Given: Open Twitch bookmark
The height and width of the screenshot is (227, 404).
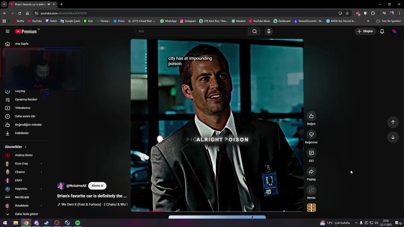Looking at the screenshot, I should click(51, 21).
